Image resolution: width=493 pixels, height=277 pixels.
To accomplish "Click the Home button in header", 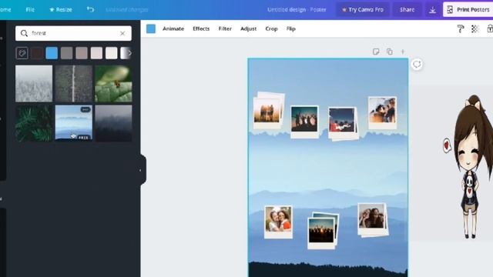I will tap(5, 10).
